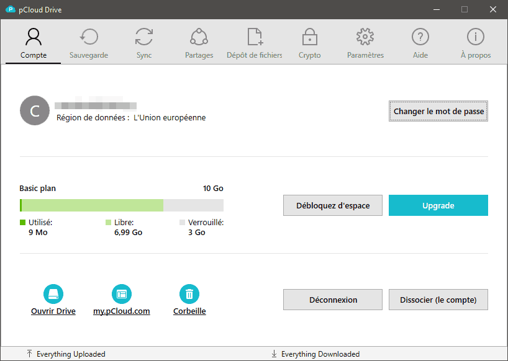Click the Everything Downloaded status text
Screen dimensions: 508x361
pyautogui.click(x=320, y=354)
